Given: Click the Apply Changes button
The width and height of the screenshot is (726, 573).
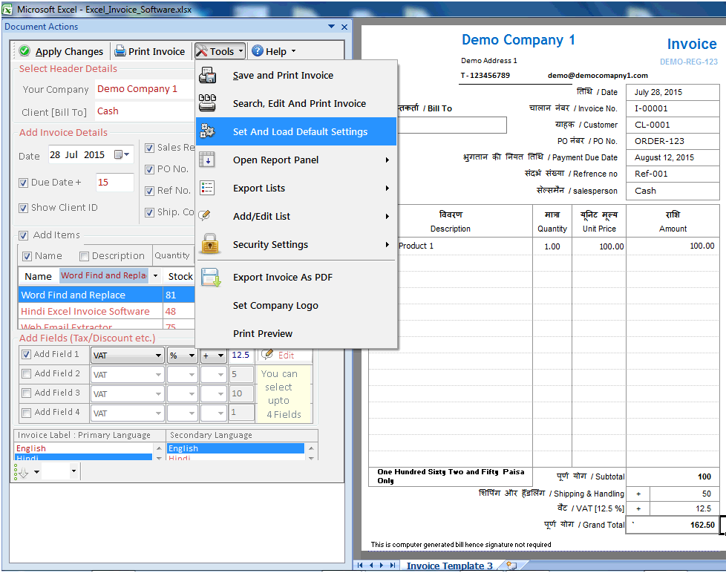Looking at the screenshot, I should pyautogui.click(x=62, y=51).
